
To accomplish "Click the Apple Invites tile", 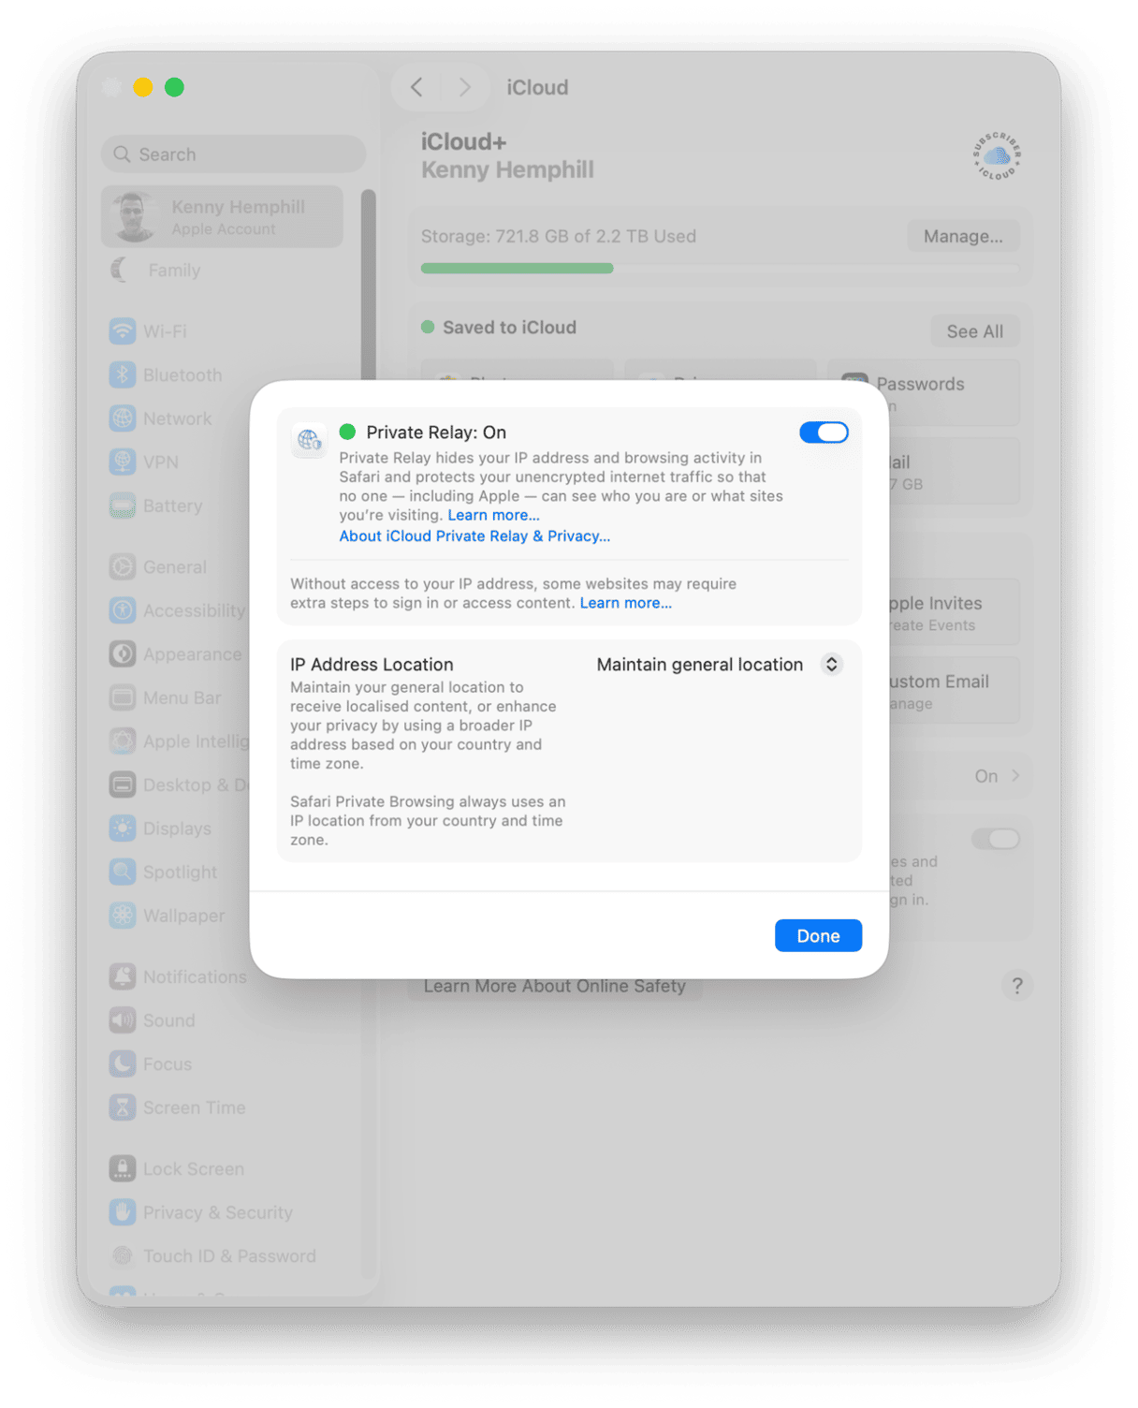I will [953, 613].
